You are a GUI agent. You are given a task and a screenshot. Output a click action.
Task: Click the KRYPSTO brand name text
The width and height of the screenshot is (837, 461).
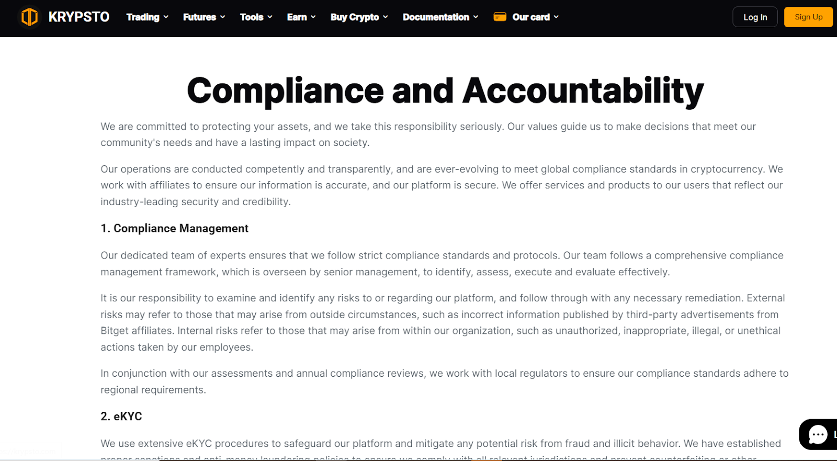click(78, 17)
